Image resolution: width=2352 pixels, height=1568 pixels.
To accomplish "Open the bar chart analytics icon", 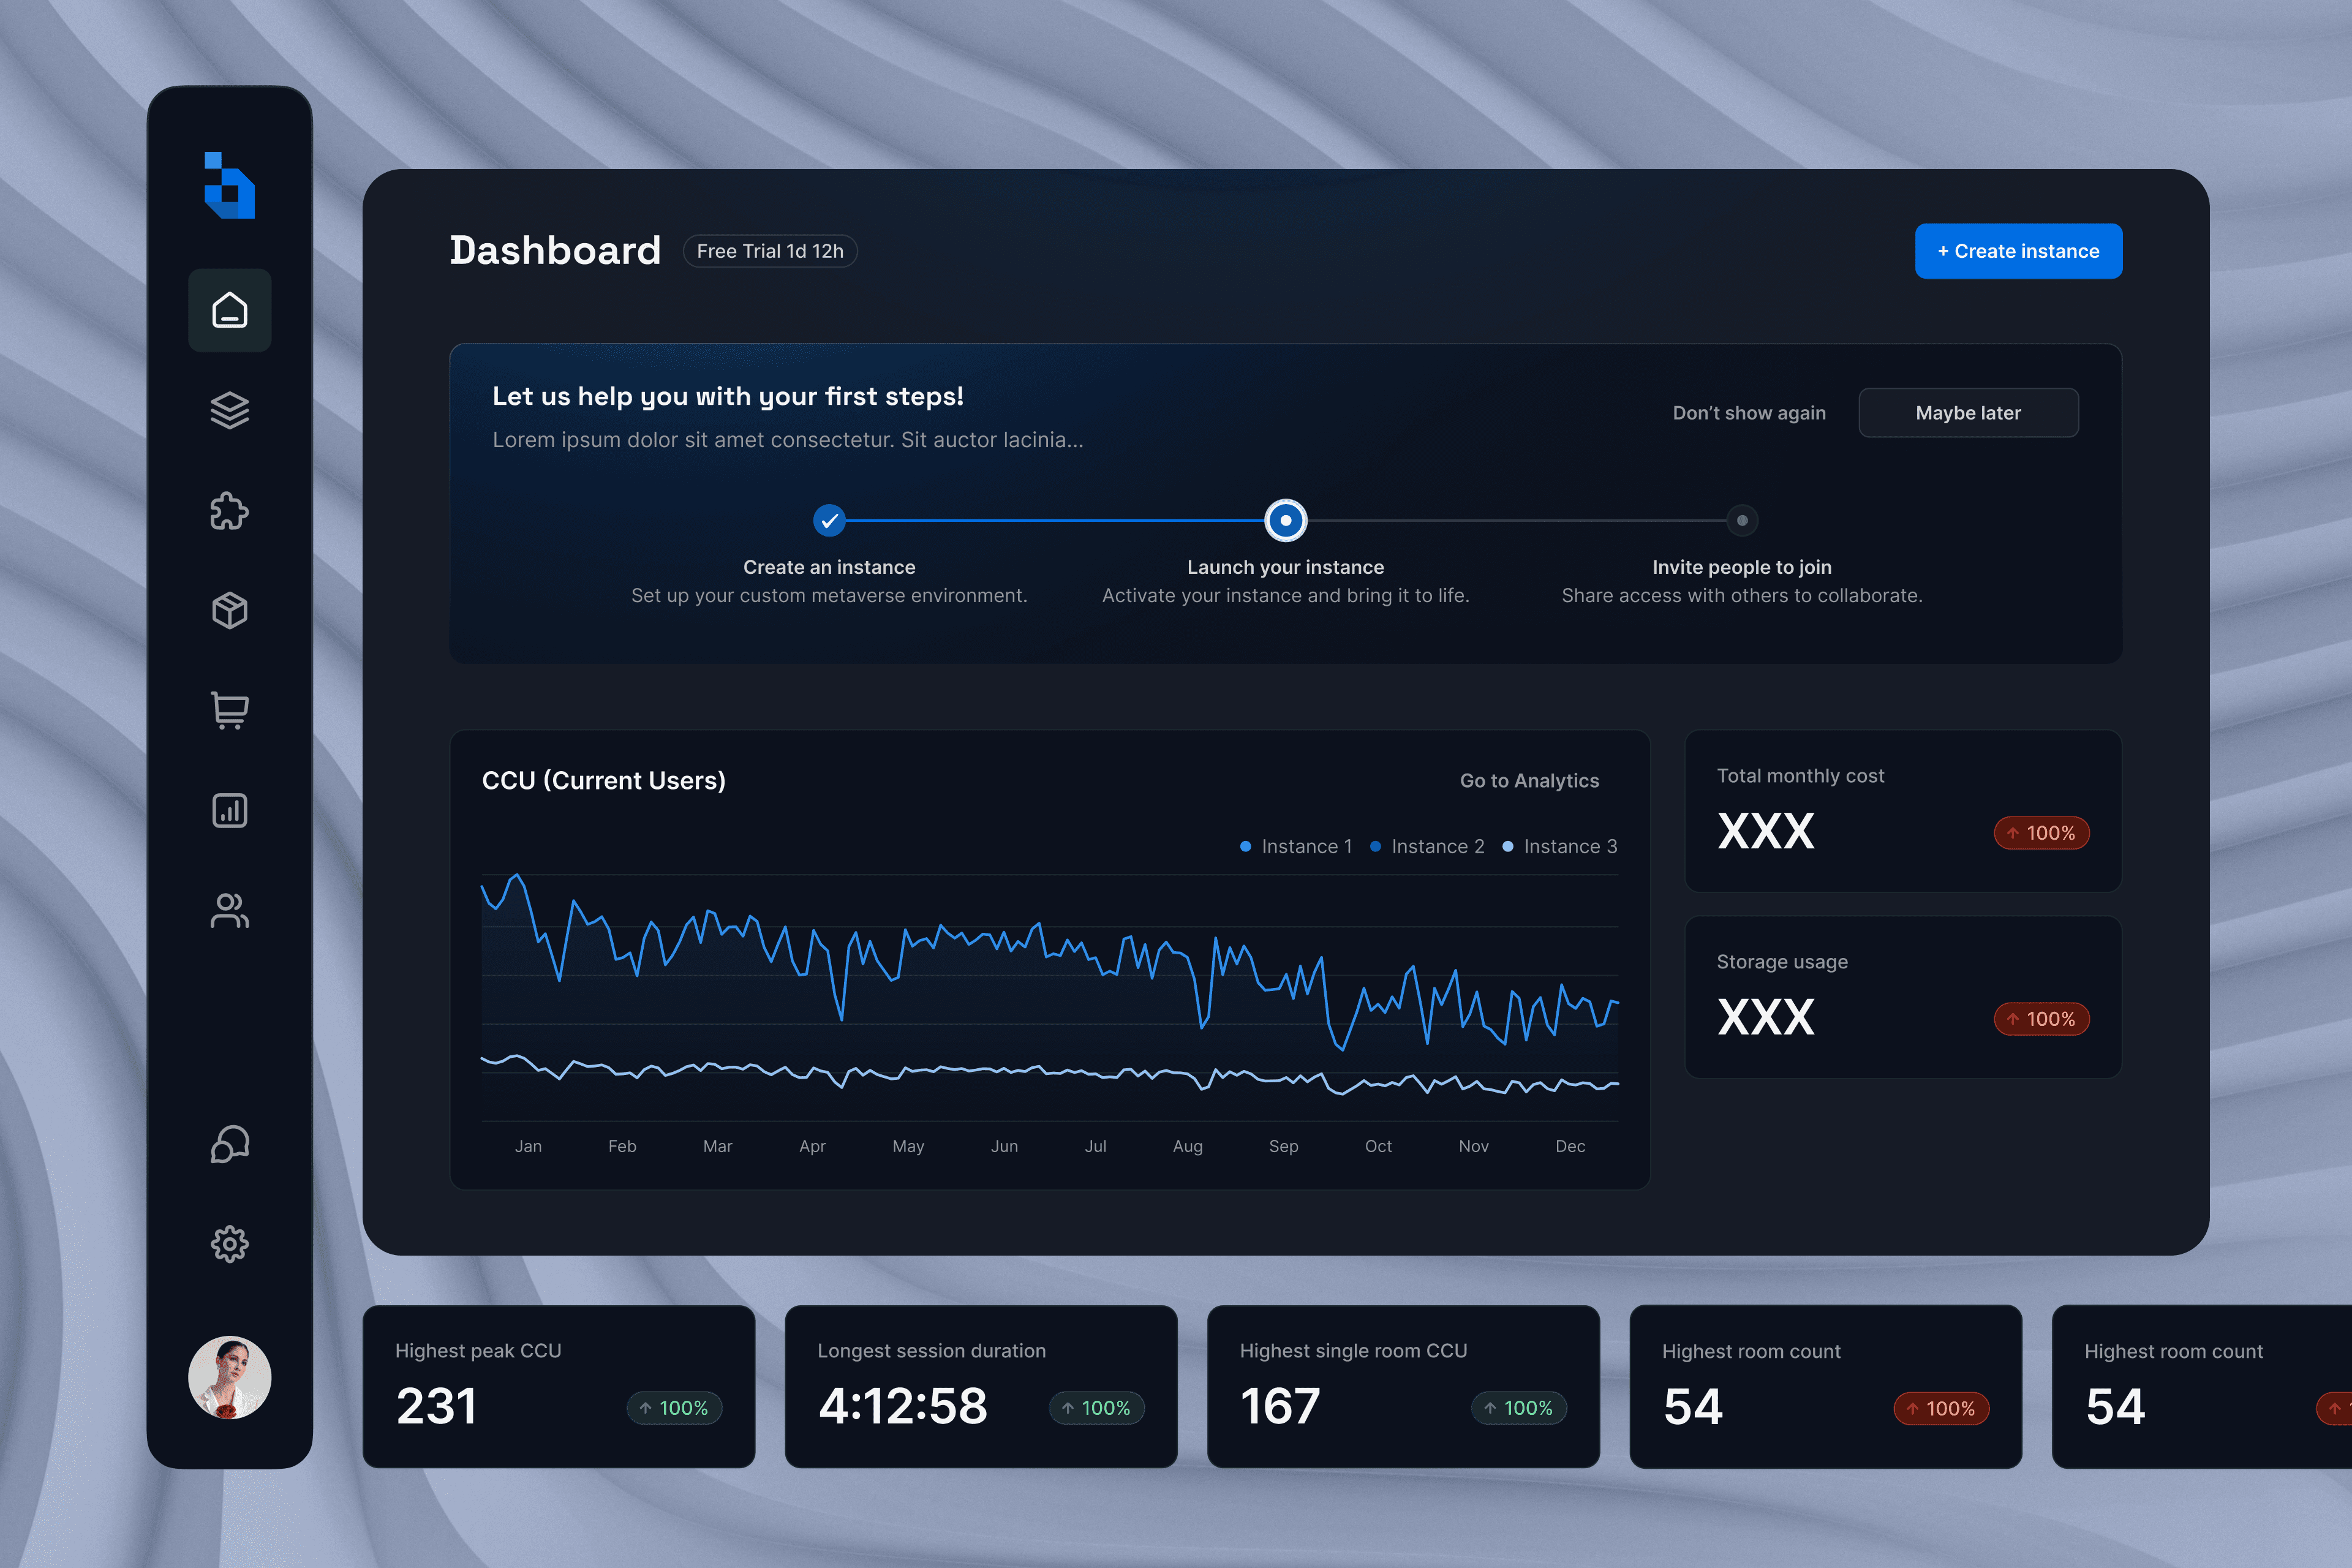I will (229, 810).
